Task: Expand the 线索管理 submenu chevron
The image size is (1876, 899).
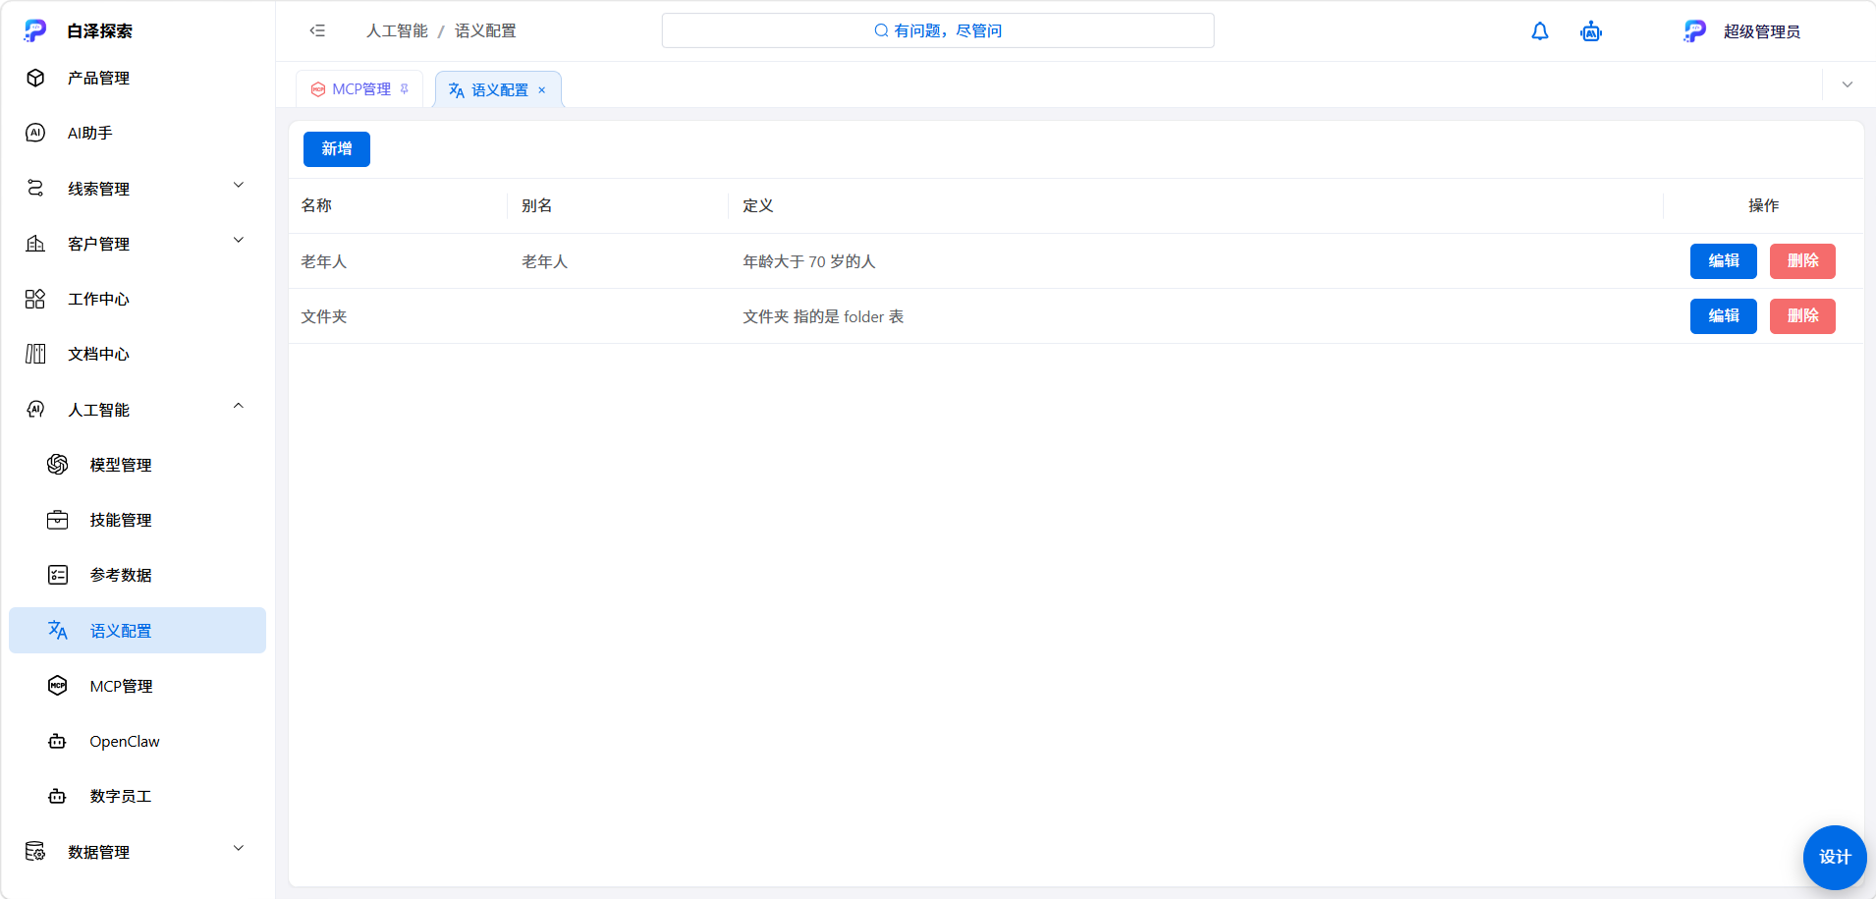Action: coord(239,185)
